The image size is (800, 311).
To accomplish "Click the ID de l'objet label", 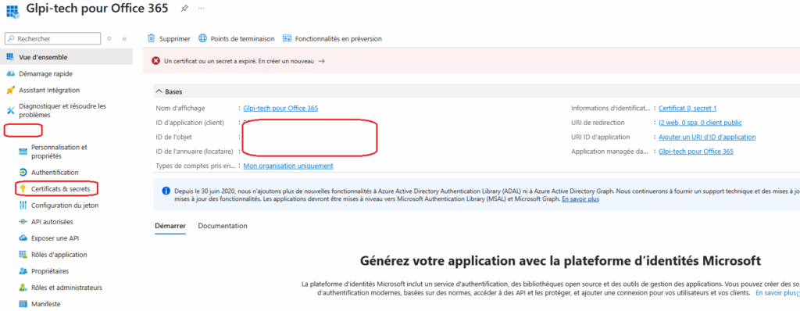I will [x=174, y=137].
